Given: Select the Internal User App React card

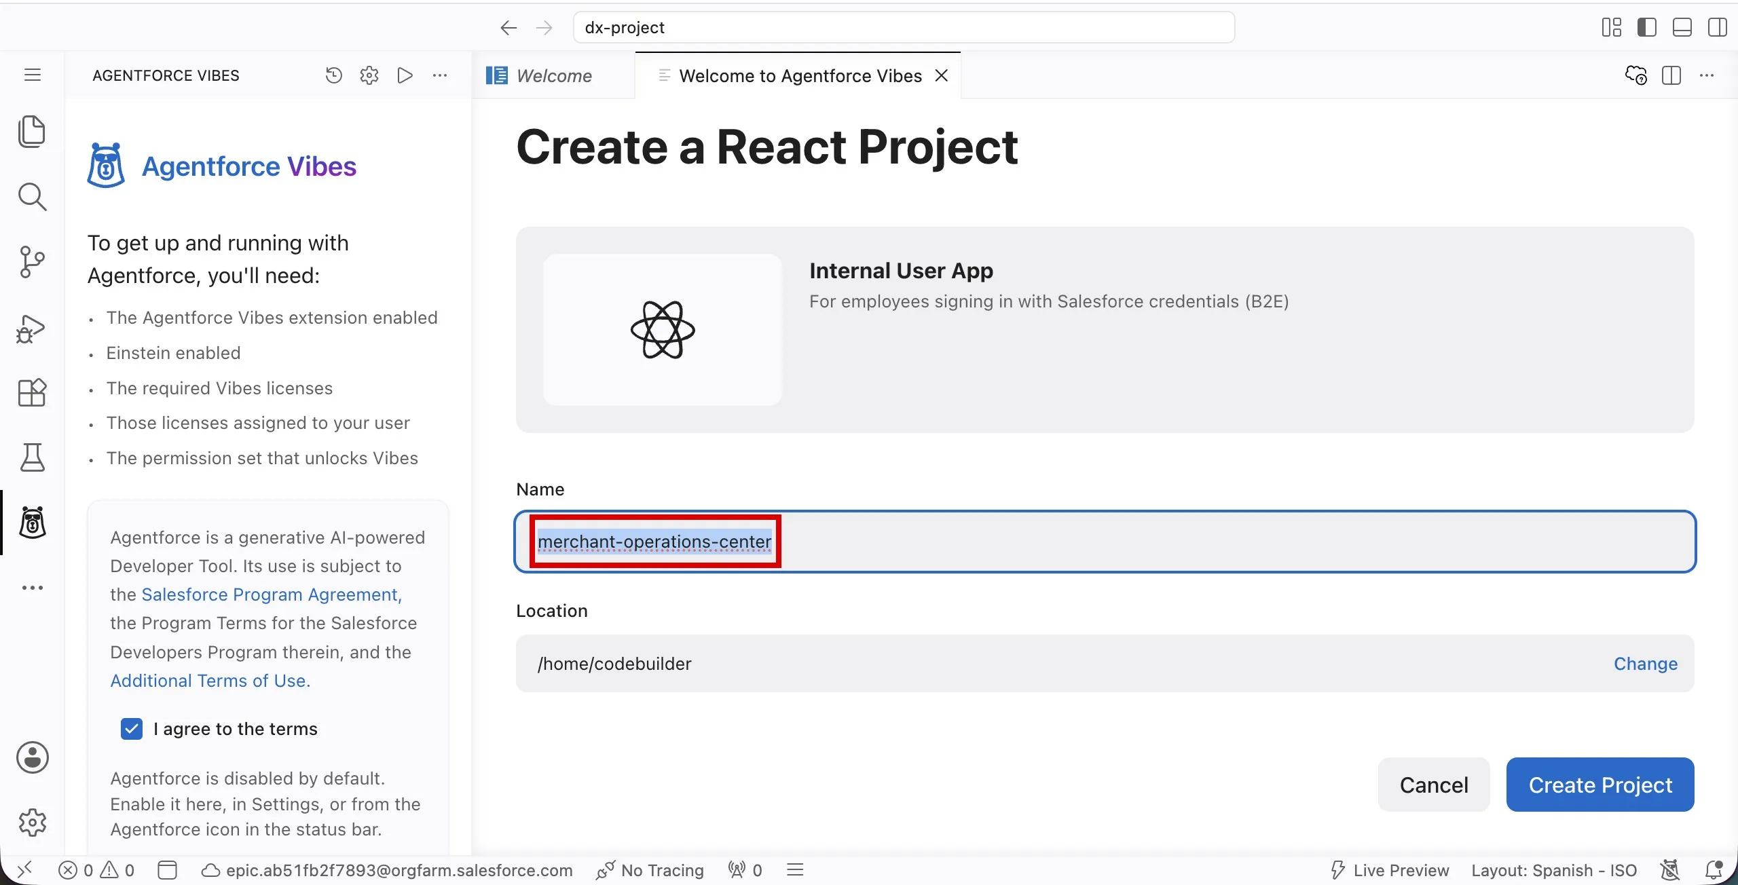Looking at the screenshot, I should pos(1105,330).
